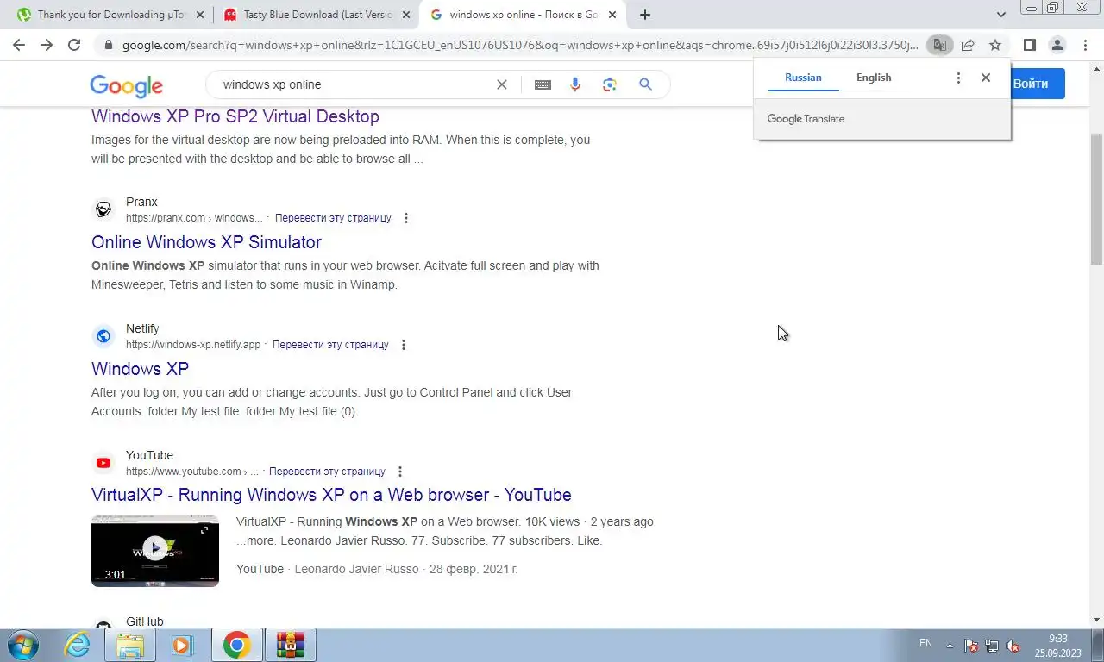The image size is (1104, 662).
Task: Switch to Tasty Blue Download tab
Action: [x=317, y=15]
